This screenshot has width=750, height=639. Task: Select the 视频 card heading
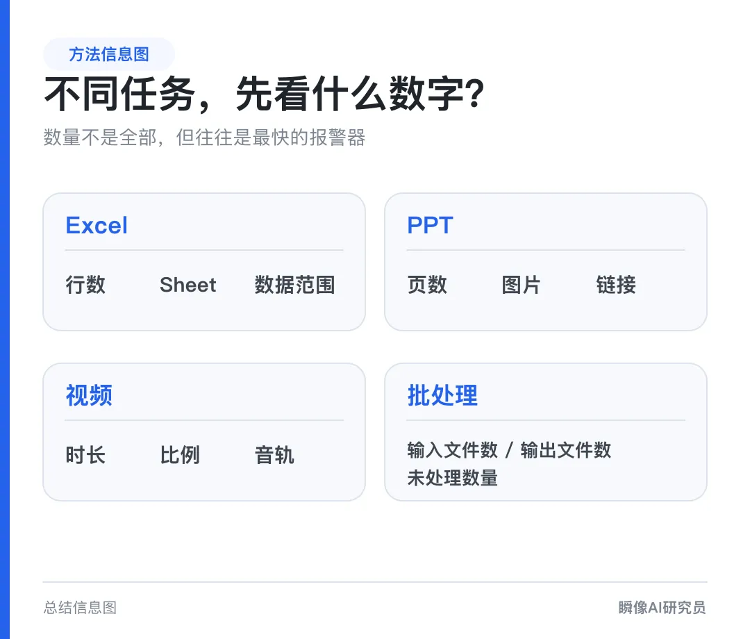point(89,395)
